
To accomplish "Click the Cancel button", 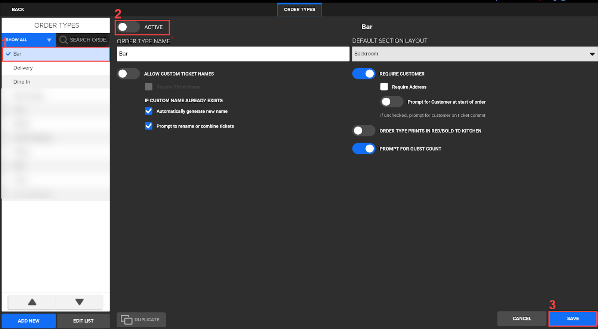I will pos(521,319).
